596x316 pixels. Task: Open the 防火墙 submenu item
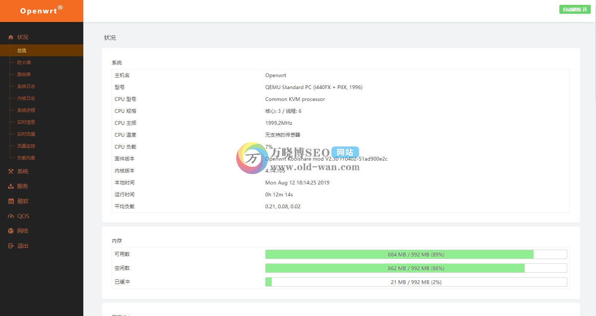tap(24, 62)
